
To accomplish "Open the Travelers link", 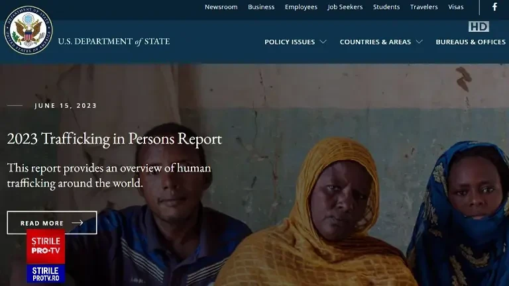I will 424,7.
